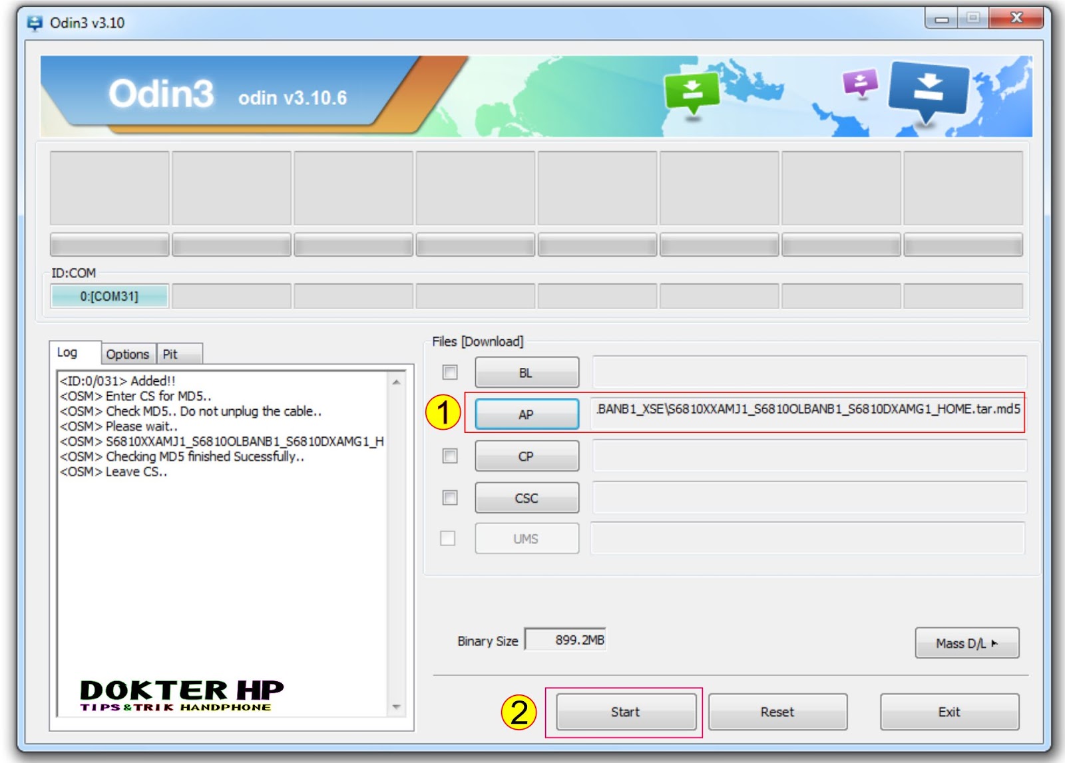This screenshot has height=763, width=1065.
Task: Click log scrollbar up arrow
Action: [x=397, y=382]
